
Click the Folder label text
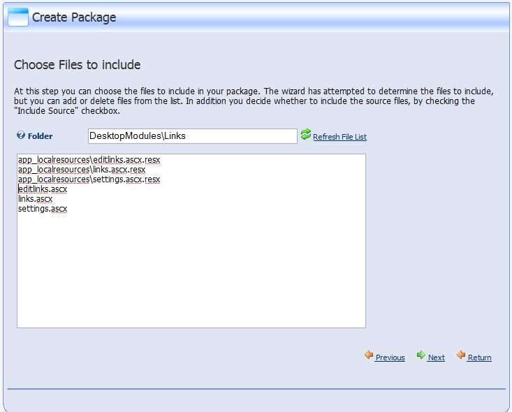coord(40,136)
